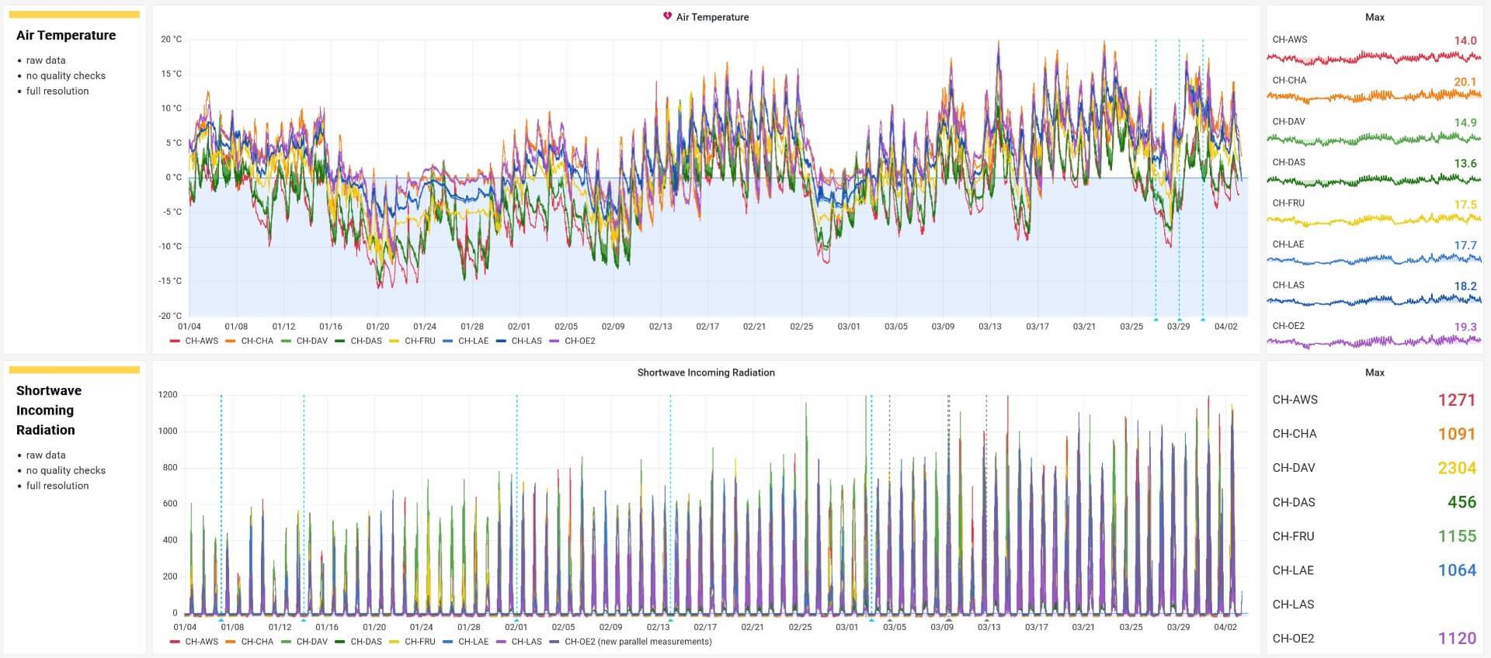Open the top Max panel title menu
This screenshot has width=1491, height=658.
click(x=1375, y=17)
